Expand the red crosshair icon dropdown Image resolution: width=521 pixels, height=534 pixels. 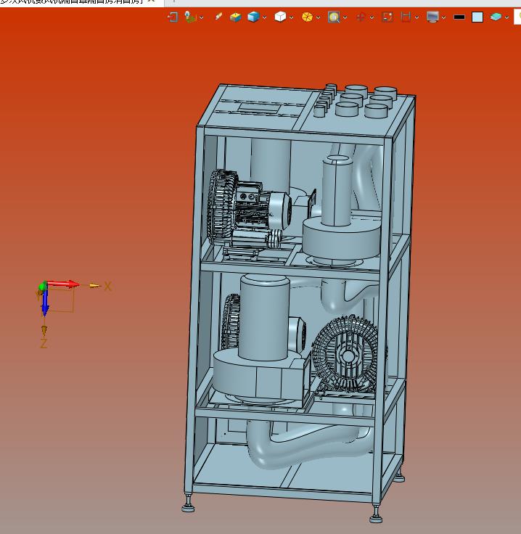(372, 17)
